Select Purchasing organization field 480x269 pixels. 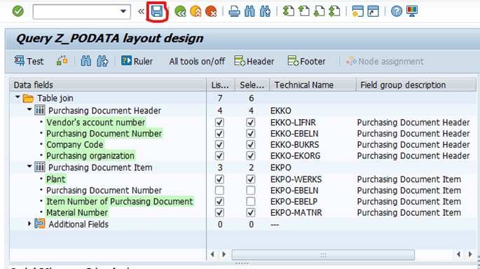coord(90,156)
